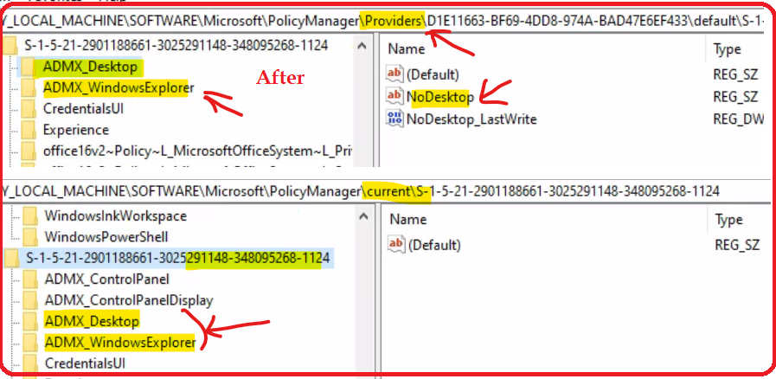Select the ADMX_Desktop key label in the current window
The width and height of the screenshot is (776, 379).
click(92, 321)
